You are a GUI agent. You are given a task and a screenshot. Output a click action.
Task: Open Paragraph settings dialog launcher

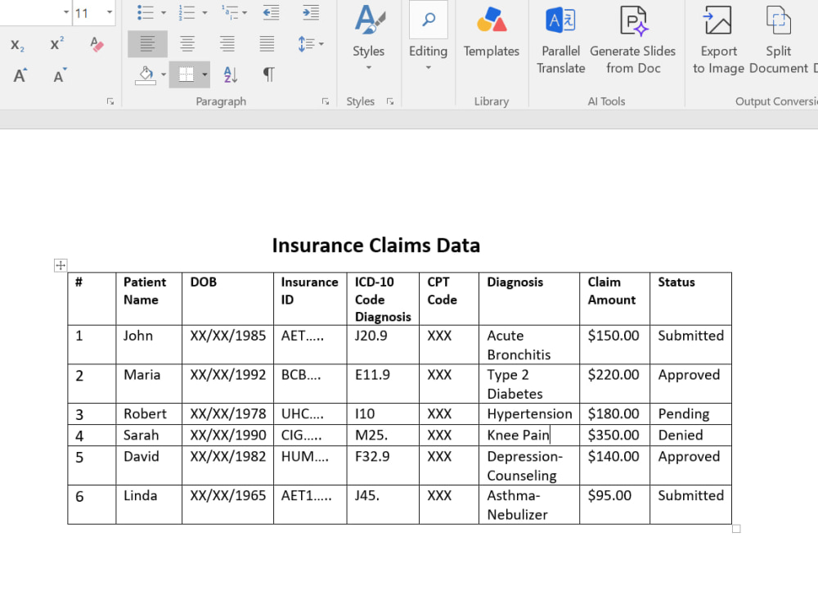326,102
